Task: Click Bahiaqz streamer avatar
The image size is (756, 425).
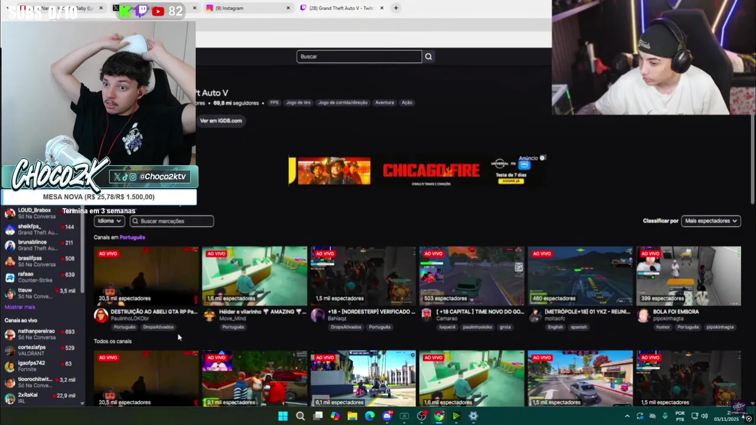Action: pyautogui.click(x=318, y=315)
